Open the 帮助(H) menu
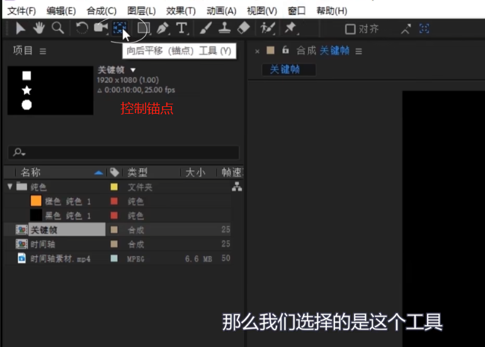Screen dimensions: 485x347 tap(331, 11)
